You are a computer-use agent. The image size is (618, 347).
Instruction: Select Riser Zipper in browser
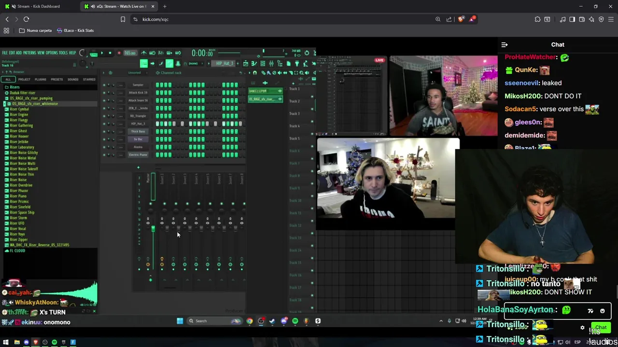tap(19, 240)
